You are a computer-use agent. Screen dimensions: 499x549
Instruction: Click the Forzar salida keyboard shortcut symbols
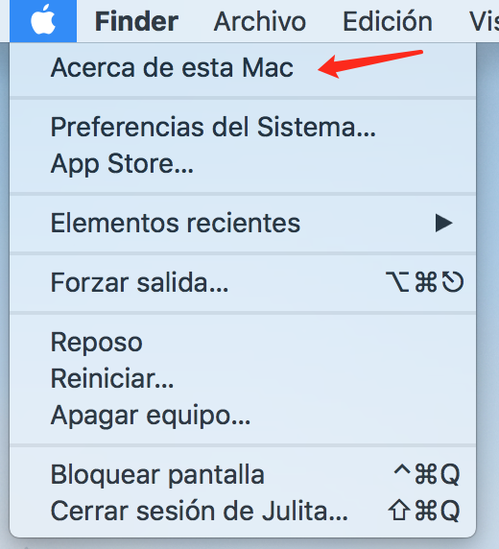[425, 282]
